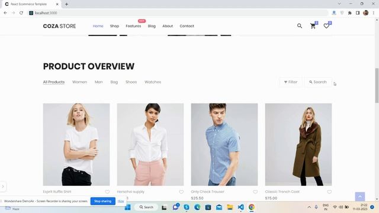This screenshot has width=379, height=213.
Task: Filter products by Shoes
Action: click(x=131, y=82)
